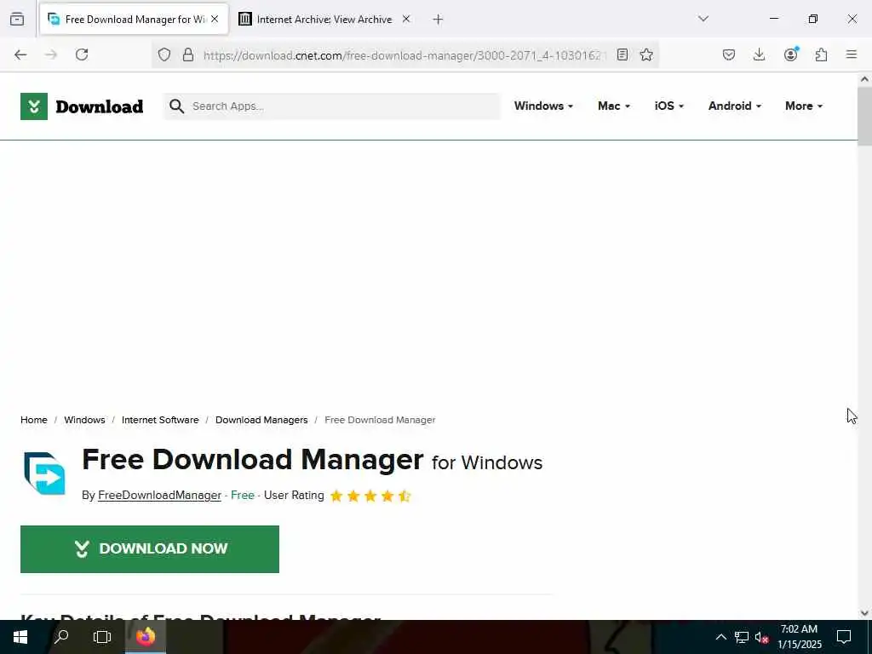
Task: Open the list all tabs chevron
Action: click(703, 19)
